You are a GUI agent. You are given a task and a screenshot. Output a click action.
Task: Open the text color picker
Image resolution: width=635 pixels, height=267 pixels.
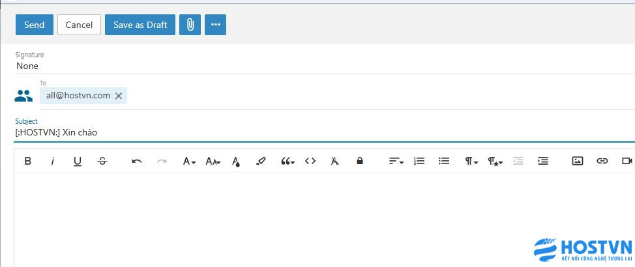236,161
